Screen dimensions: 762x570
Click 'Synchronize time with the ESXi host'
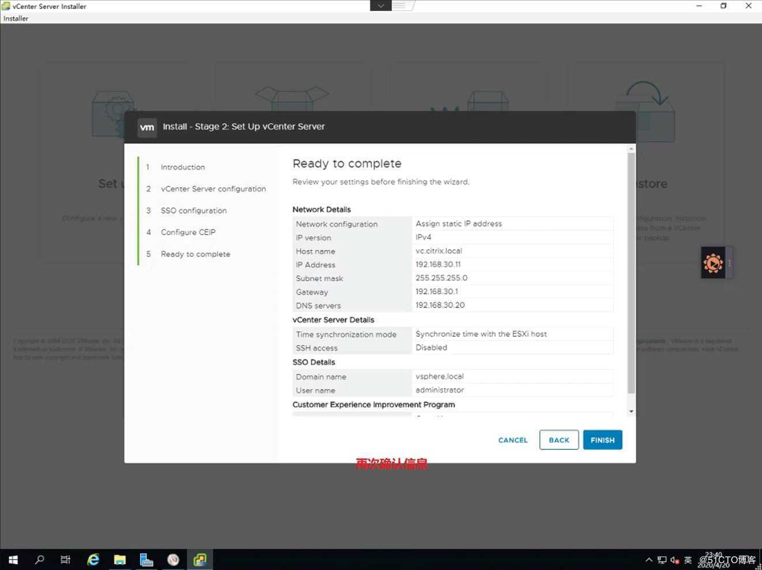tap(481, 334)
